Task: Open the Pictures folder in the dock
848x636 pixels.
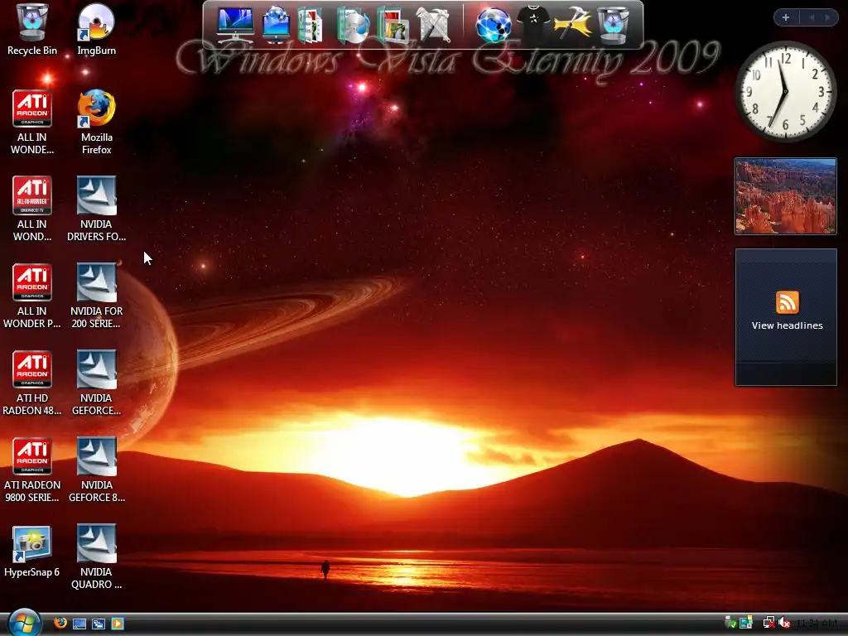Action: [x=393, y=25]
